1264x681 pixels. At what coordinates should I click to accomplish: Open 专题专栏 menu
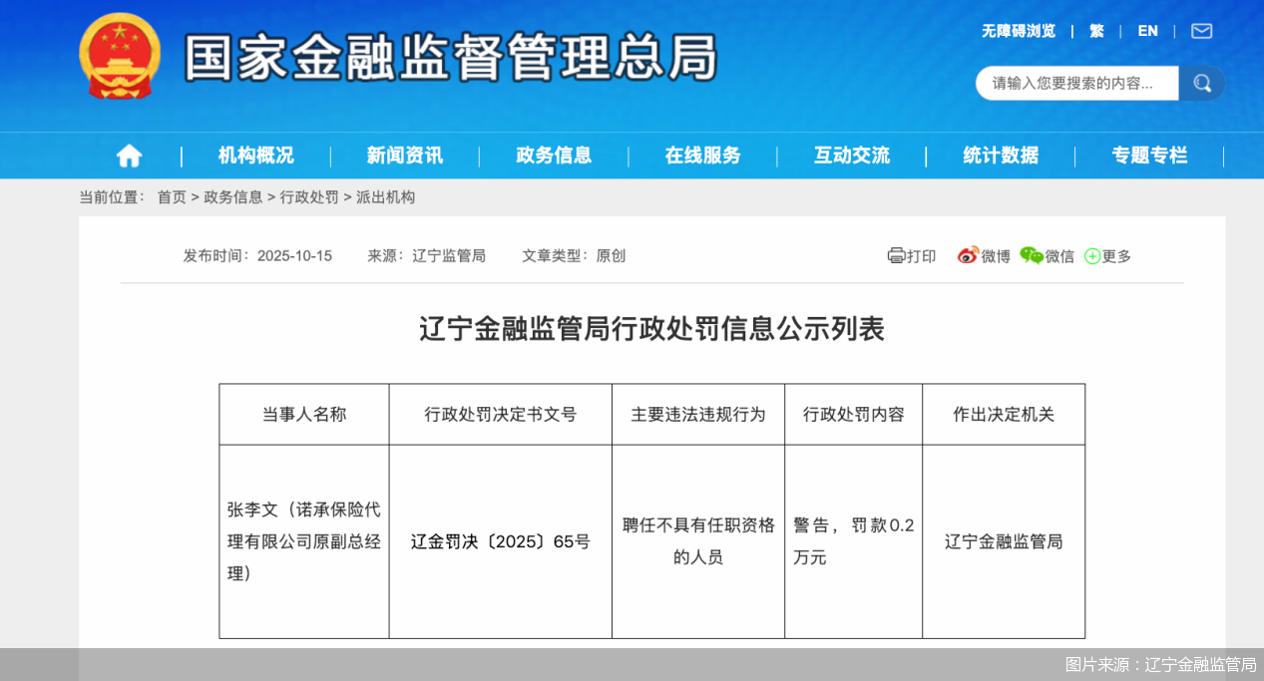[x=1150, y=156]
